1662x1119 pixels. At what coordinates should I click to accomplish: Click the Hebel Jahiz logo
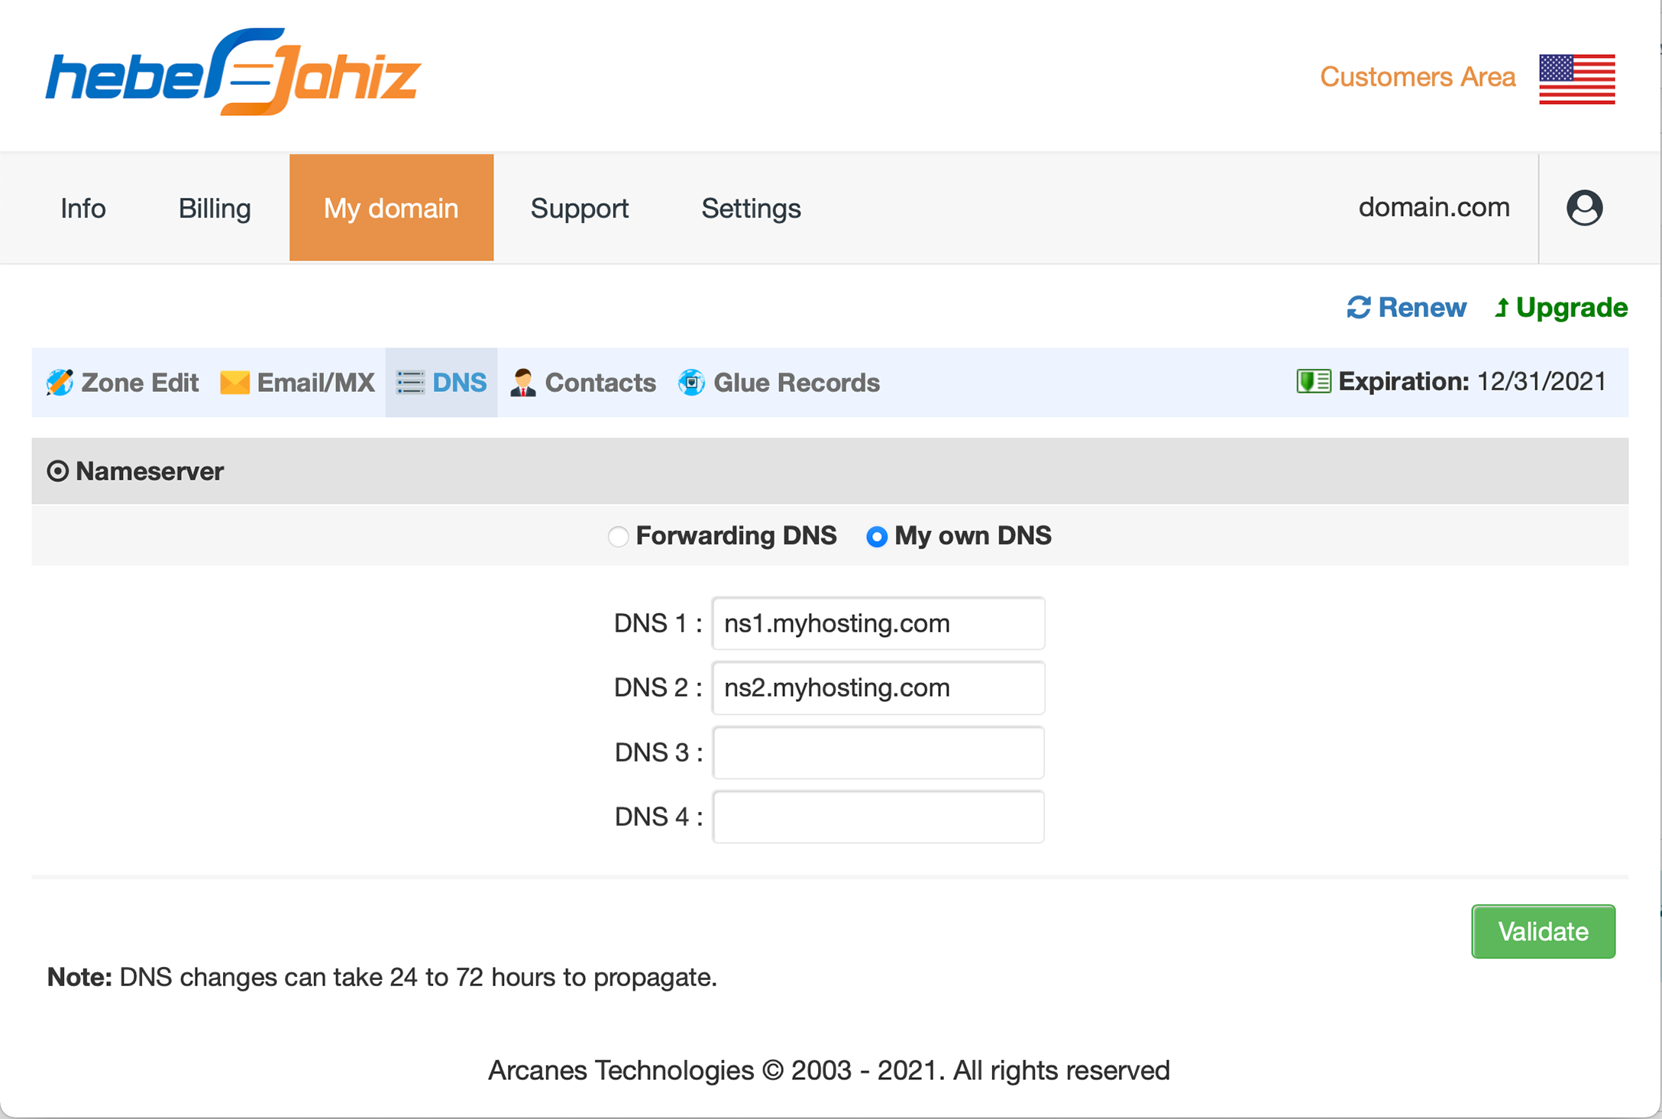233,73
